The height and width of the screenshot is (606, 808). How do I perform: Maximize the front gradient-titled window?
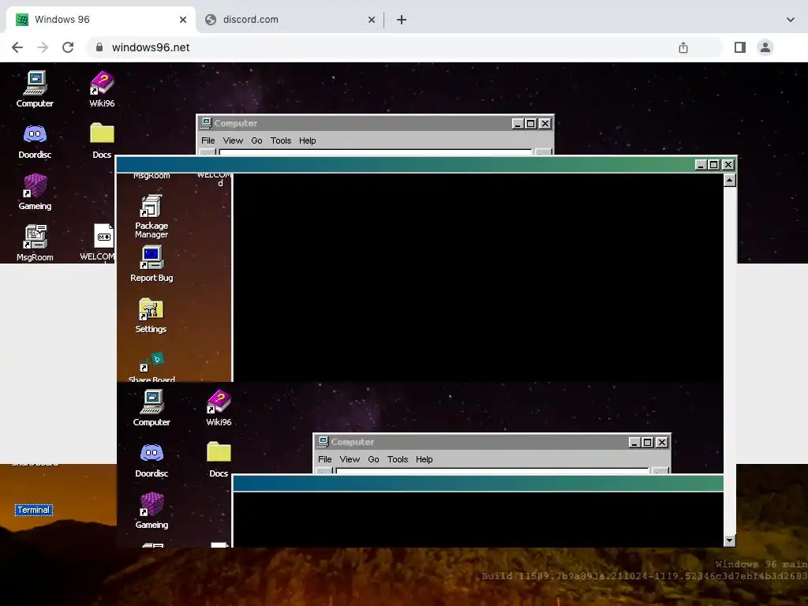[713, 165]
